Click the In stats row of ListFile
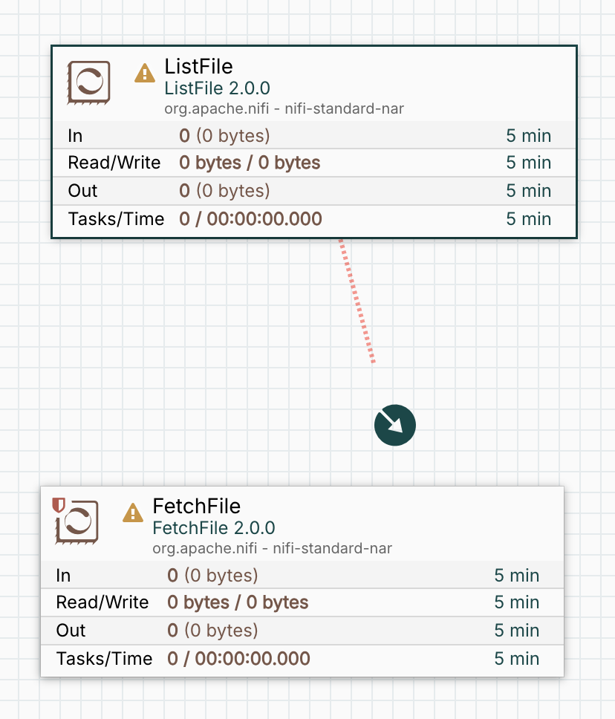Viewport: 615px width, 719px height. [x=313, y=136]
